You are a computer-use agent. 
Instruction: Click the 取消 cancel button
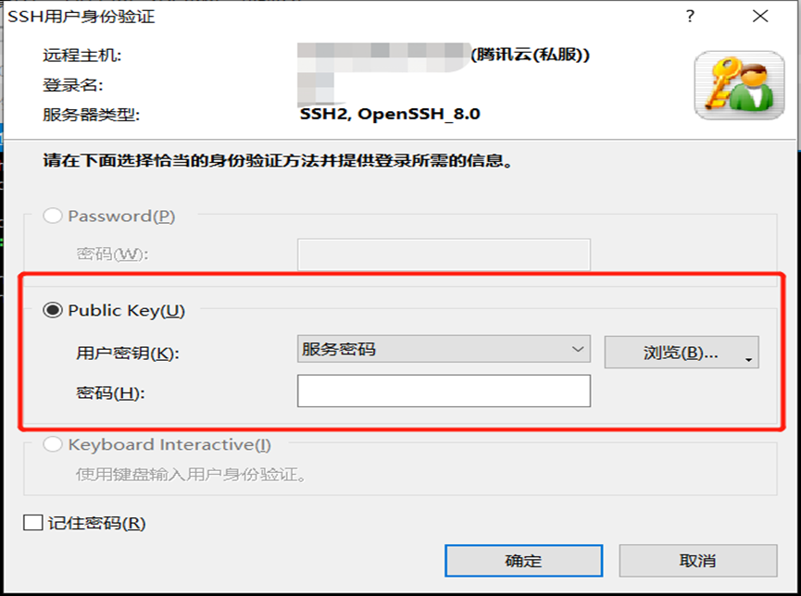coord(698,561)
